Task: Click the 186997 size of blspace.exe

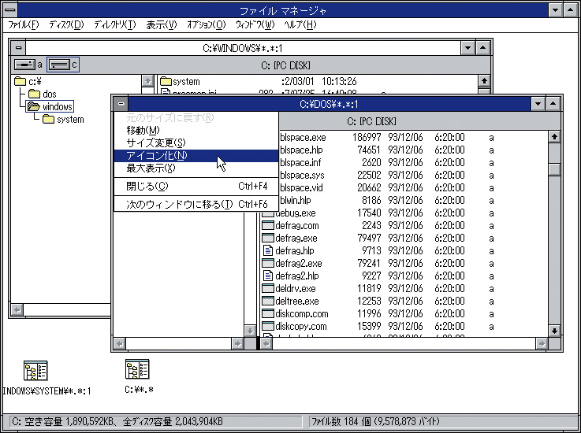Action: [367, 137]
